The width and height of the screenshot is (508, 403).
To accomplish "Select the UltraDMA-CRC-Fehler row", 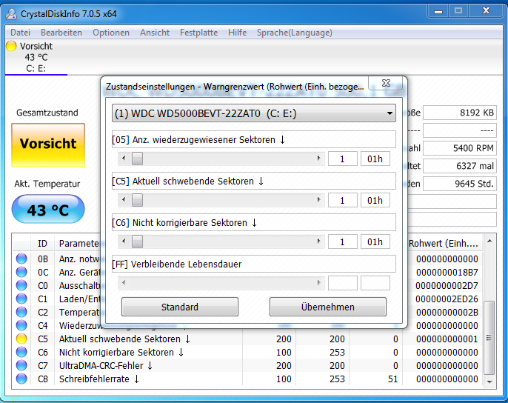I will click(x=247, y=365).
